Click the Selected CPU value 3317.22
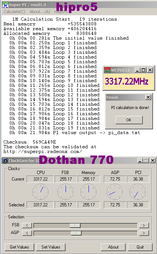Screen dimensions: 157x254 [40, 205]
